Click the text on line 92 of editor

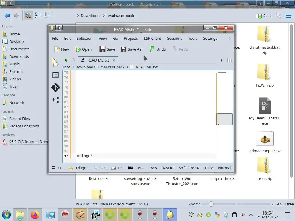[x=85, y=156]
